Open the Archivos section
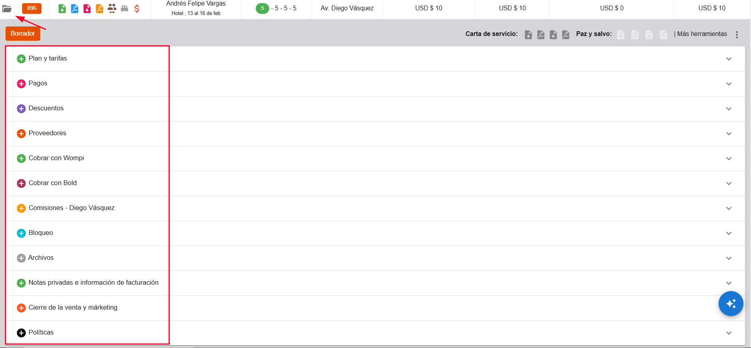Viewport: 751px width, 348px height. 41,258
